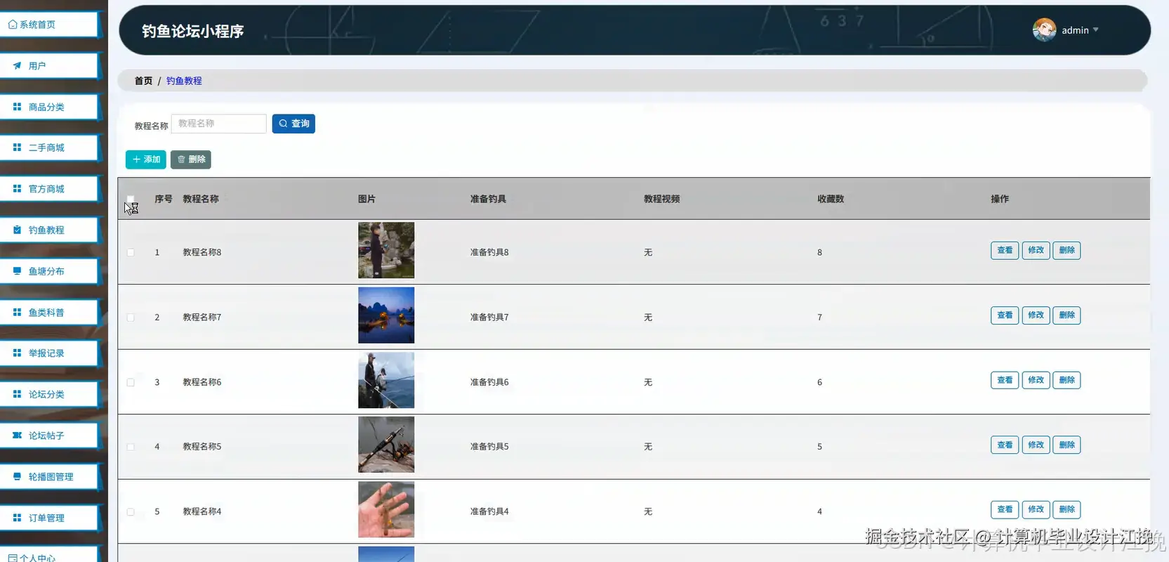The image size is (1169, 562).
Task: Open thumbnail image of 教程名称5
Action: point(386,445)
